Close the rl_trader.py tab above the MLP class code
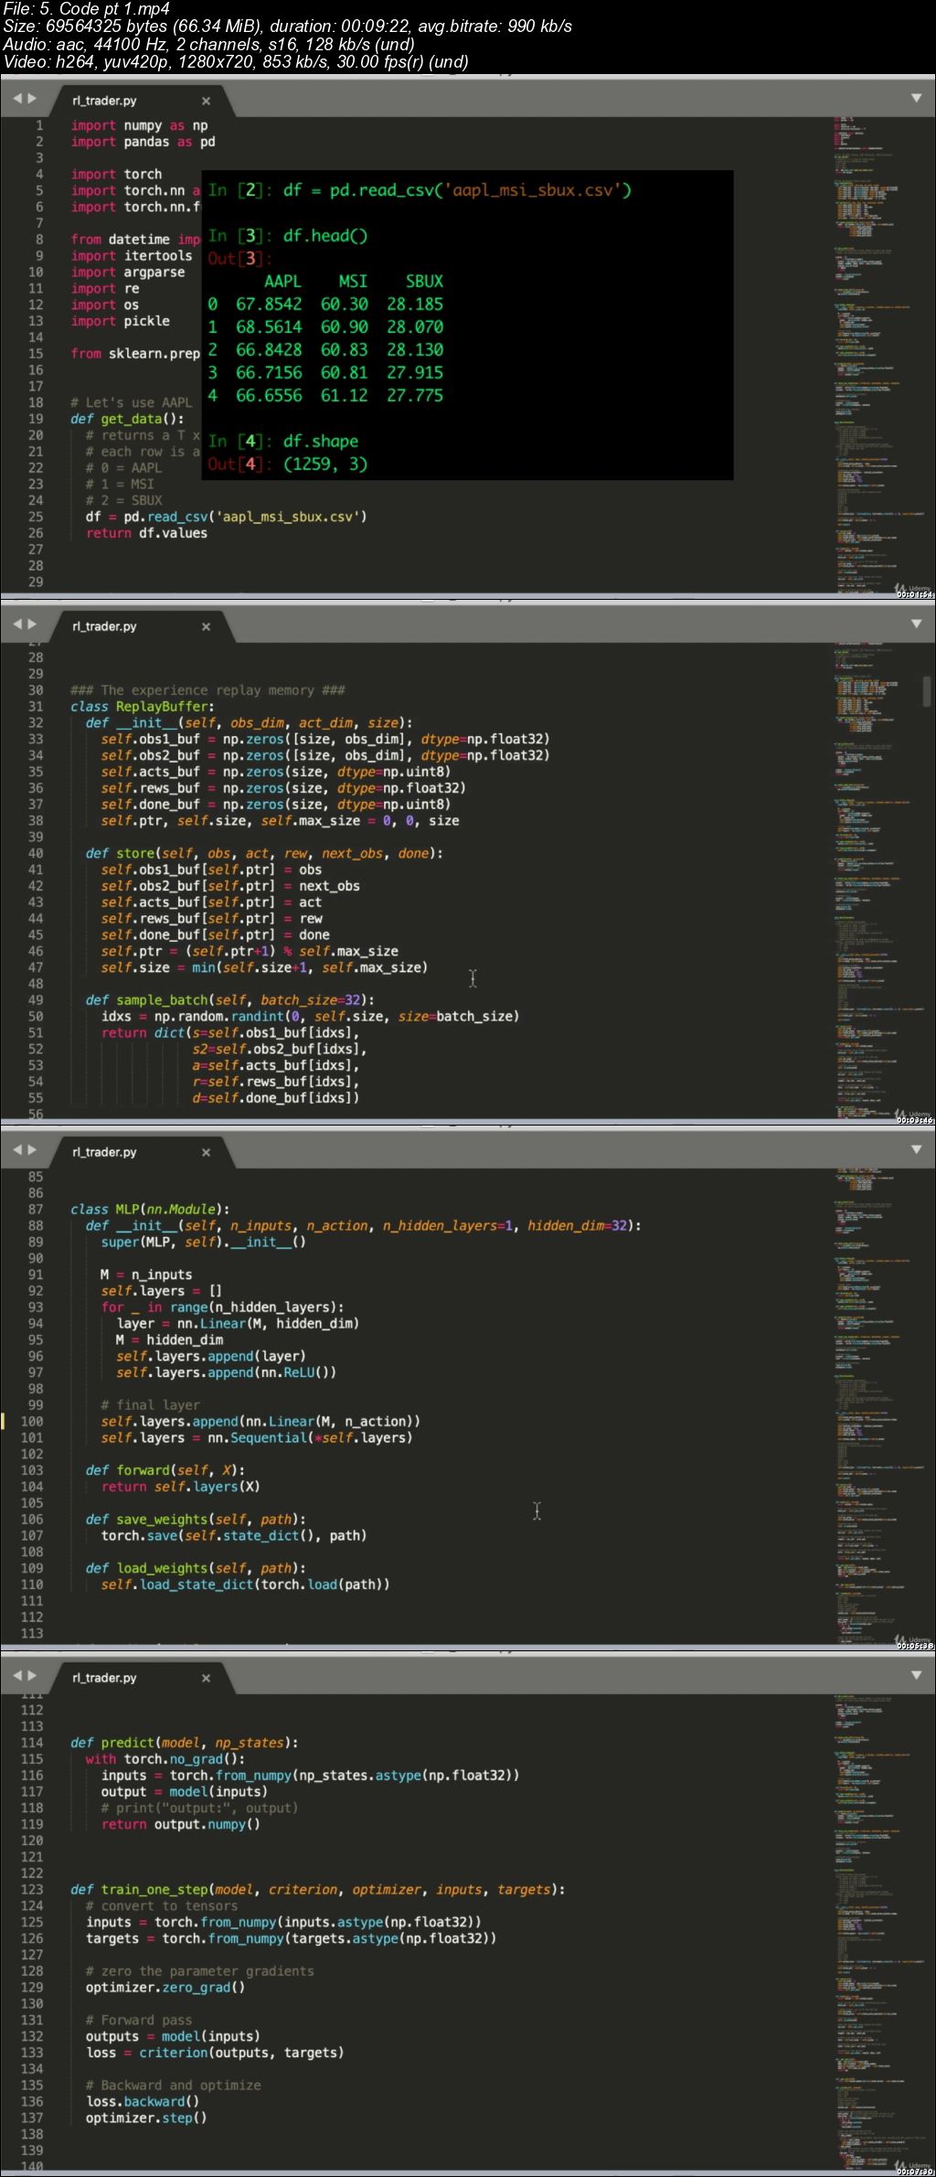Screen dimensions: 936x2177 tap(206, 1152)
